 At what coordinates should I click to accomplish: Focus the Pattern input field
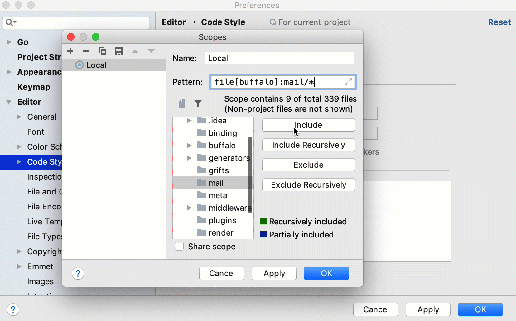(283, 82)
